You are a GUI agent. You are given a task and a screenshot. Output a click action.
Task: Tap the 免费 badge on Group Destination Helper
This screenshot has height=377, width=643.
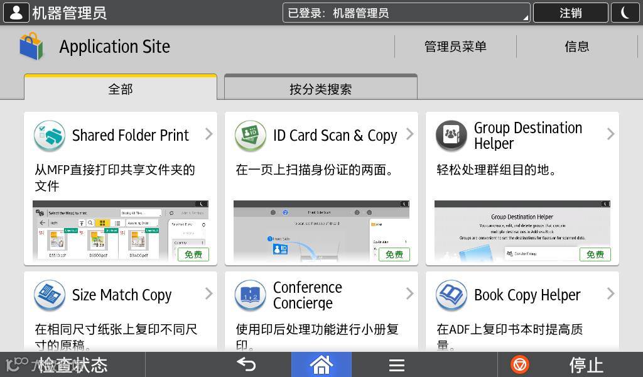point(595,254)
